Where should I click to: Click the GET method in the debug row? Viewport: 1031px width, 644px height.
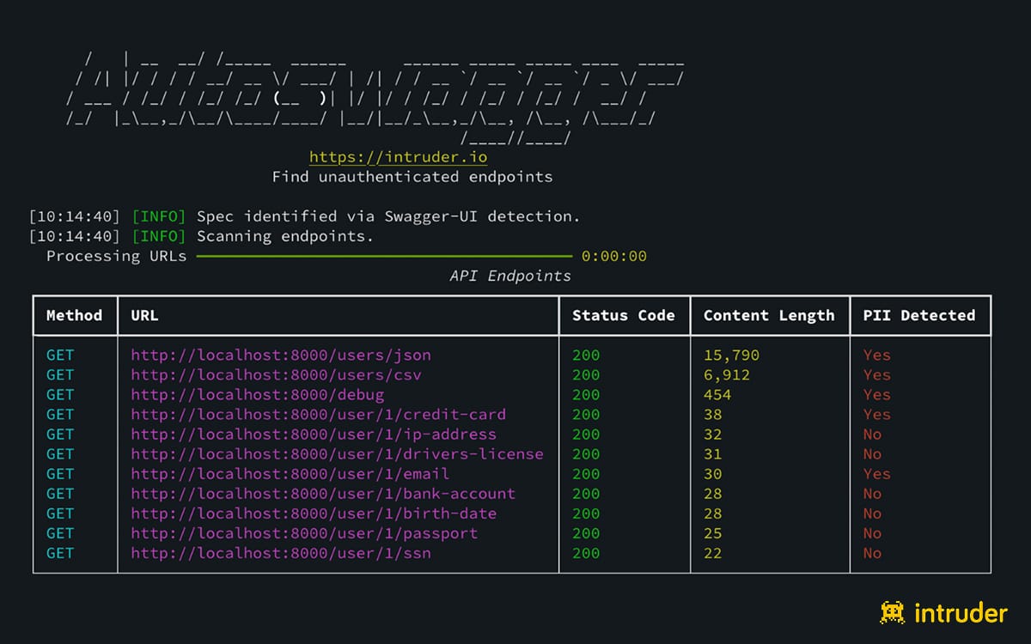60,394
